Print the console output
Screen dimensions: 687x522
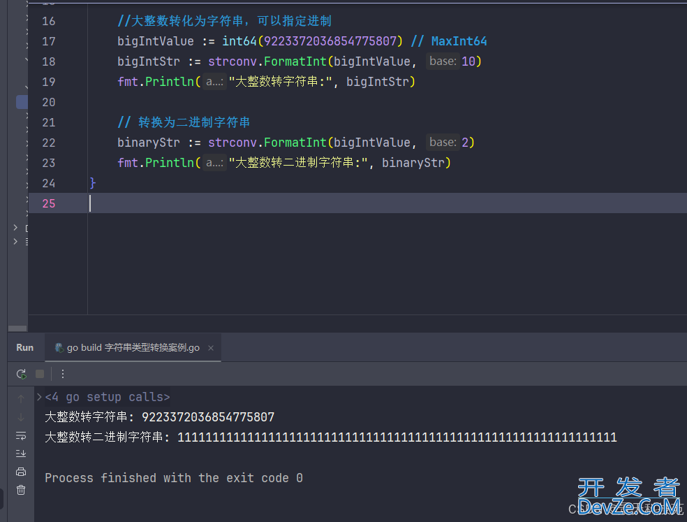[x=20, y=472]
